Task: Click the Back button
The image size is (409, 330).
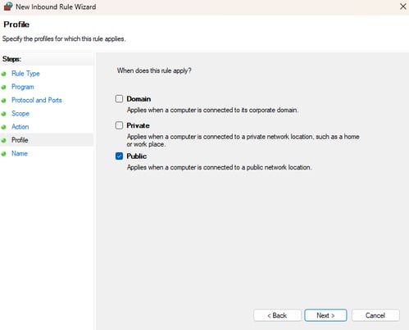Action: coord(277,315)
